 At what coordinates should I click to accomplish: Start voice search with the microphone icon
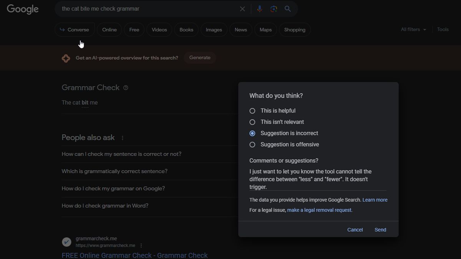point(259,8)
